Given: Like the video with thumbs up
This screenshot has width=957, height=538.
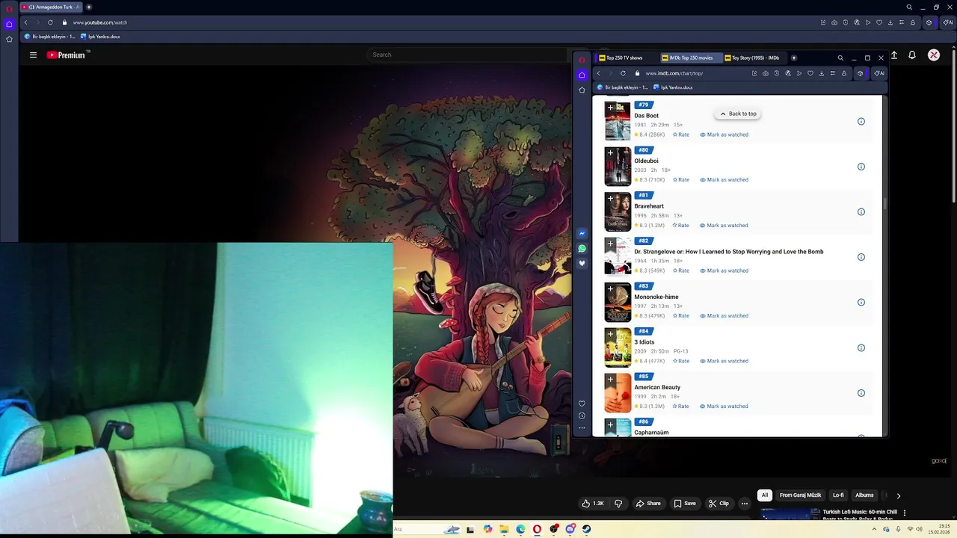Looking at the screenshot, I should 594,504.
